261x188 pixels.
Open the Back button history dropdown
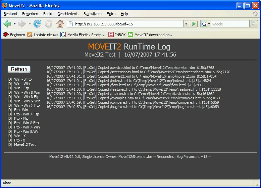coord(14,24)
